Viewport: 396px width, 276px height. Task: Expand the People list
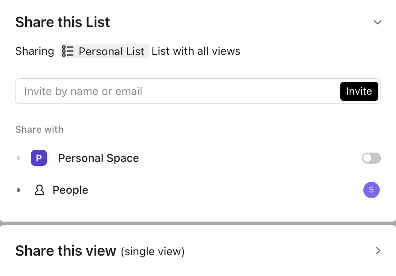point(19,190)
